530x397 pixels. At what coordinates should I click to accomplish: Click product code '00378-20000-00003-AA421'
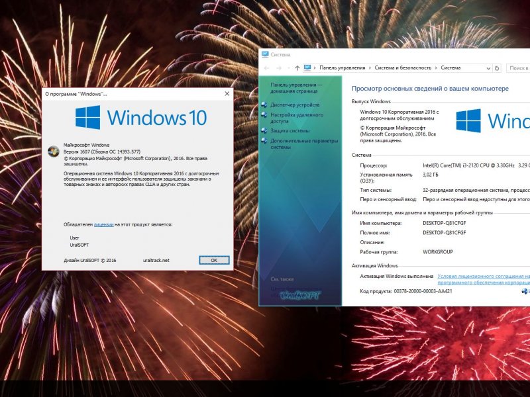click(x=423, y=291)
